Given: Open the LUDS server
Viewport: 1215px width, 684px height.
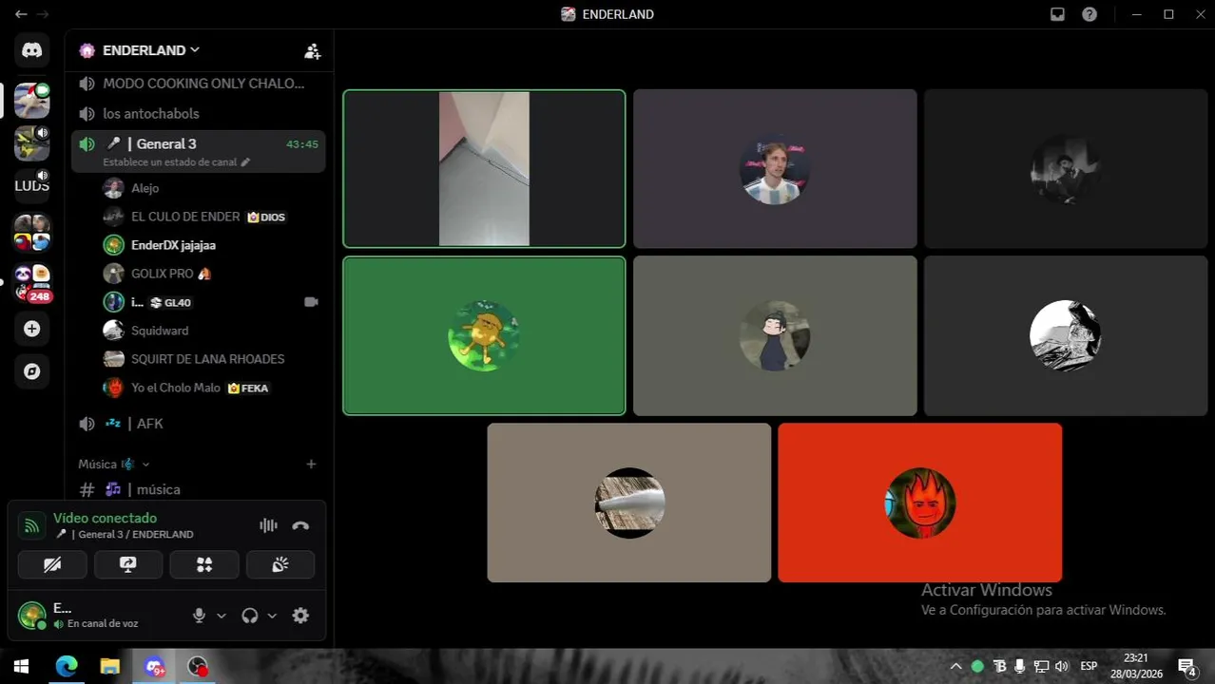Looking at the screenshot, I should 31,185.
